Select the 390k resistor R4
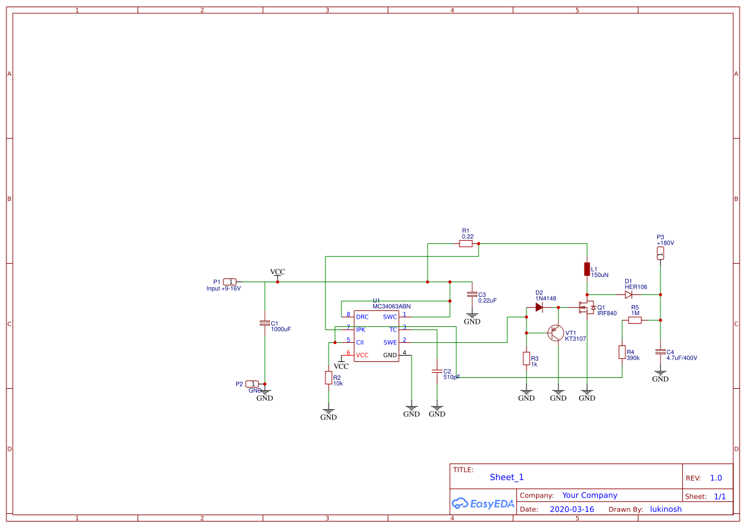This screenshot has height=528, width=746. tap(622, 351)
